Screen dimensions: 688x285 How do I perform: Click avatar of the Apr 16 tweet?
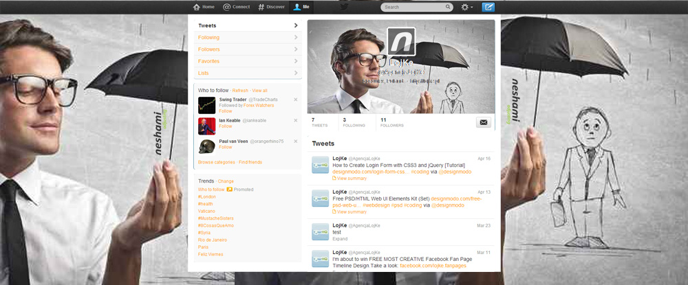click(321, 165)
